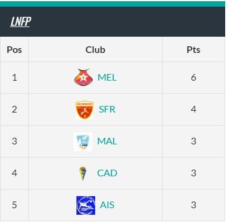Click the Pos column header
The image size is (227, 222).
[x=14, y=49]
